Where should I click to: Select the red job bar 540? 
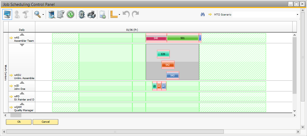pyautogui.click(x=156, y=38)
